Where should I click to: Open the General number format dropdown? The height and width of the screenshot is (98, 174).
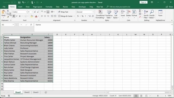click(93, 12)
